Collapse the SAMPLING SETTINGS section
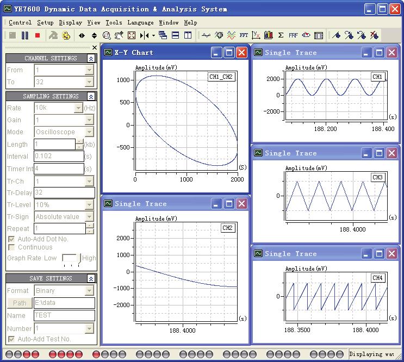The image size is (404, 362). point(91,97)
